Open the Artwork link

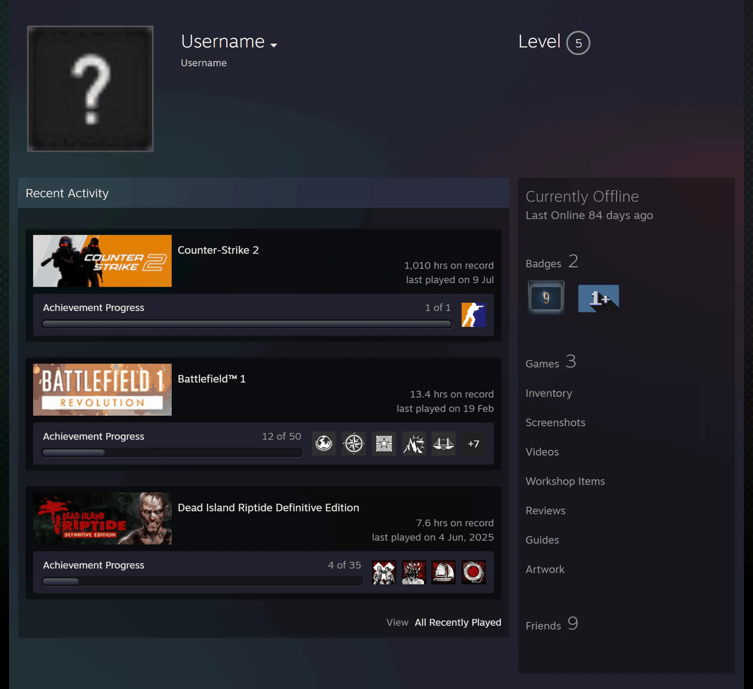coord(545,569)
